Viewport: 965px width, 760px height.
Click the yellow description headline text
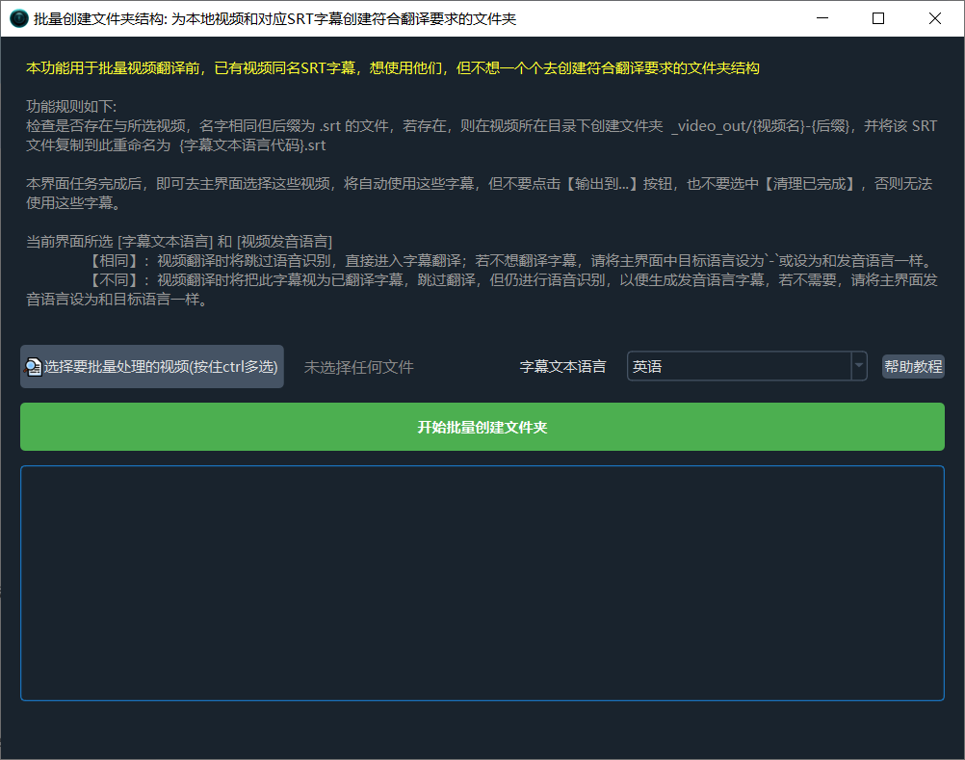pos(393,67)
